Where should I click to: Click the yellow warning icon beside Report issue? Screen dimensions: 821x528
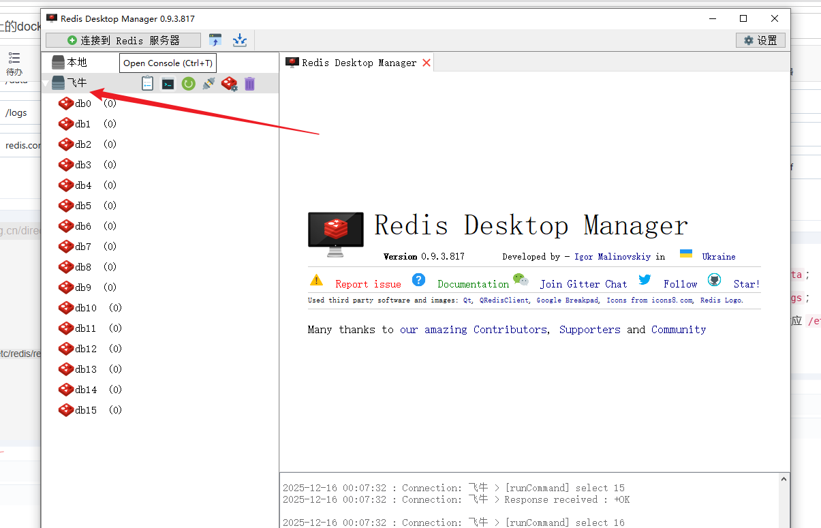click(x=316, y=280)
